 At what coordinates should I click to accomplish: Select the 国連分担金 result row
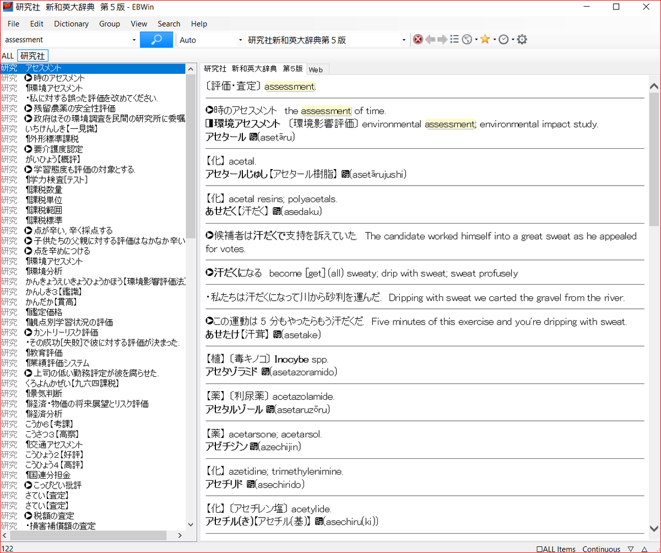pos(93,475)
